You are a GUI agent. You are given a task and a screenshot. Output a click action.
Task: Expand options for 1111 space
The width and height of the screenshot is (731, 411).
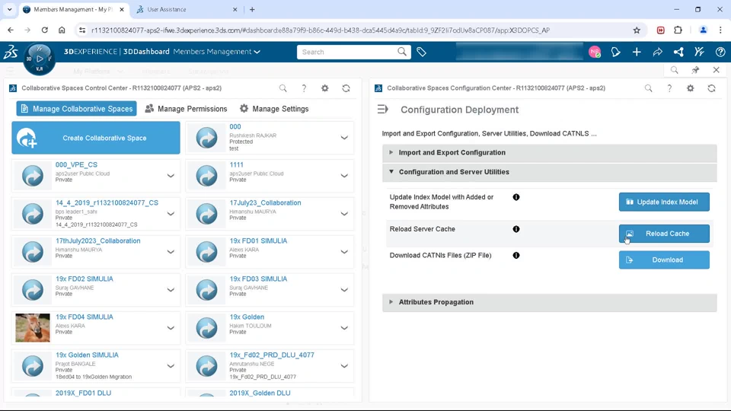[344, 176]
